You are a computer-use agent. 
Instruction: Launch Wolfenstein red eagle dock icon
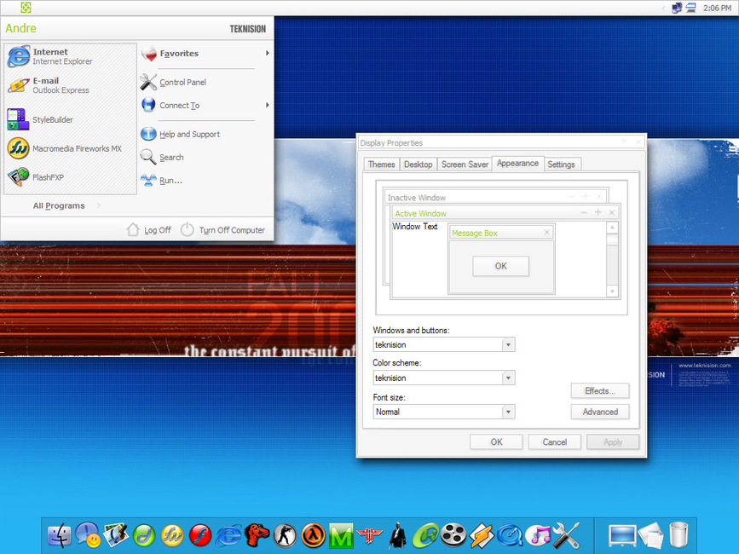point(370,536)
